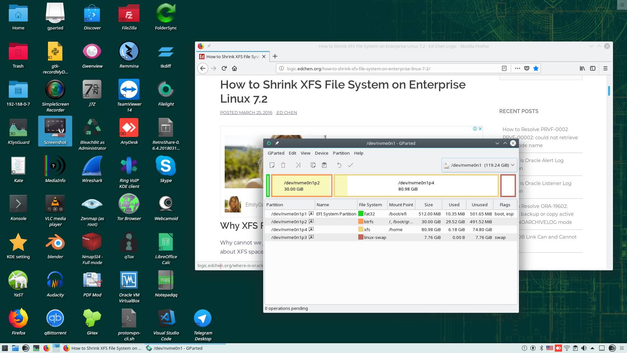Click GParted's New partition toolbar icon
Screen dimensions: 627x353
tap(272, 165)
